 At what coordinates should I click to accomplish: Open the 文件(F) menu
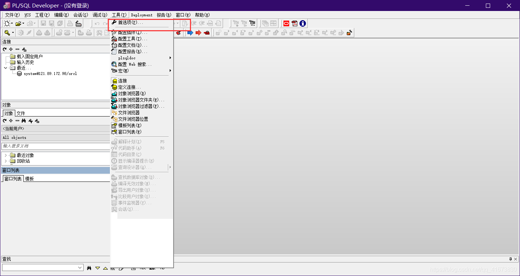pyautogui.click(x=12, y=15)
